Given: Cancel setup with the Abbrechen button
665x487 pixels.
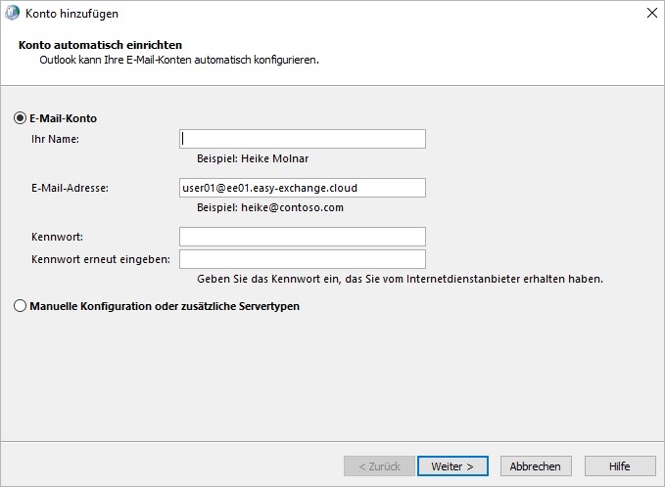Looking at the screenshot, I should 536,465.
